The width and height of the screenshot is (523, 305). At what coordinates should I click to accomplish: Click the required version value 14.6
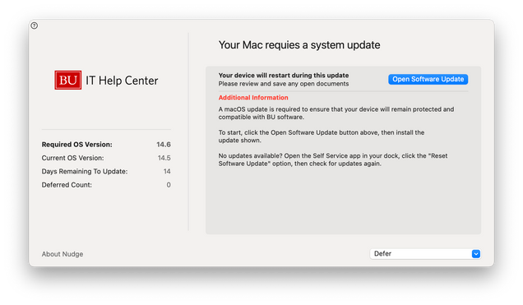click(164, 145)
